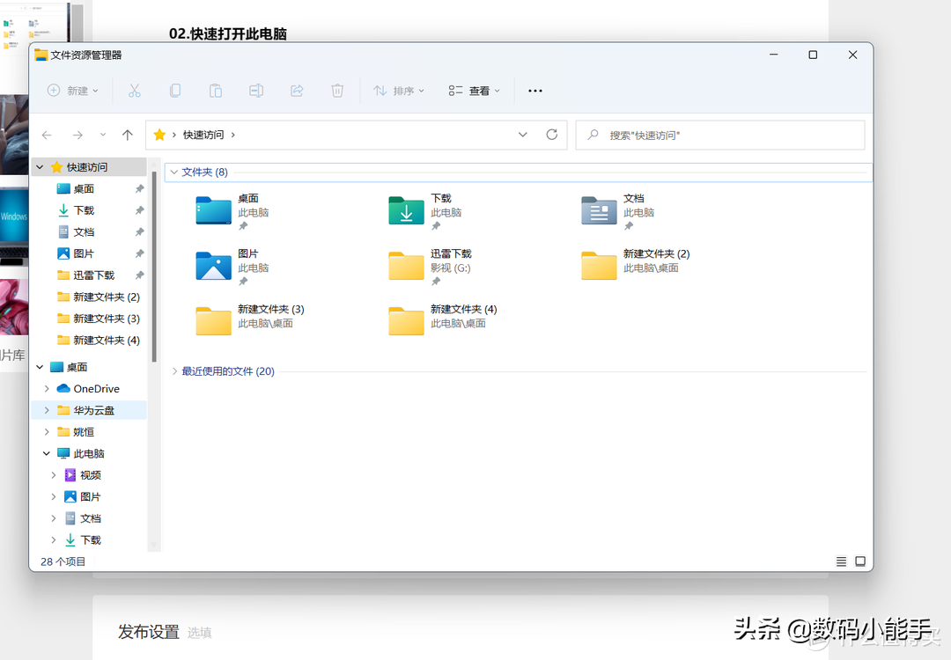Expand the 视频 tree node
Image resolution: width=951 pixels, height=660 pixels.
point(54,475)
